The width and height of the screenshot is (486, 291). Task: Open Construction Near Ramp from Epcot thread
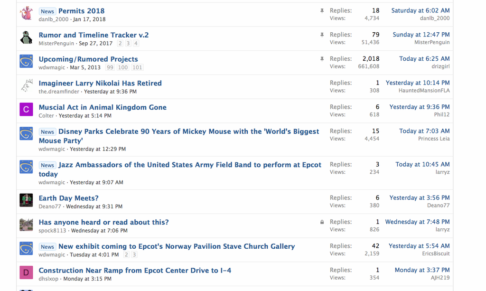pos(135,271)
